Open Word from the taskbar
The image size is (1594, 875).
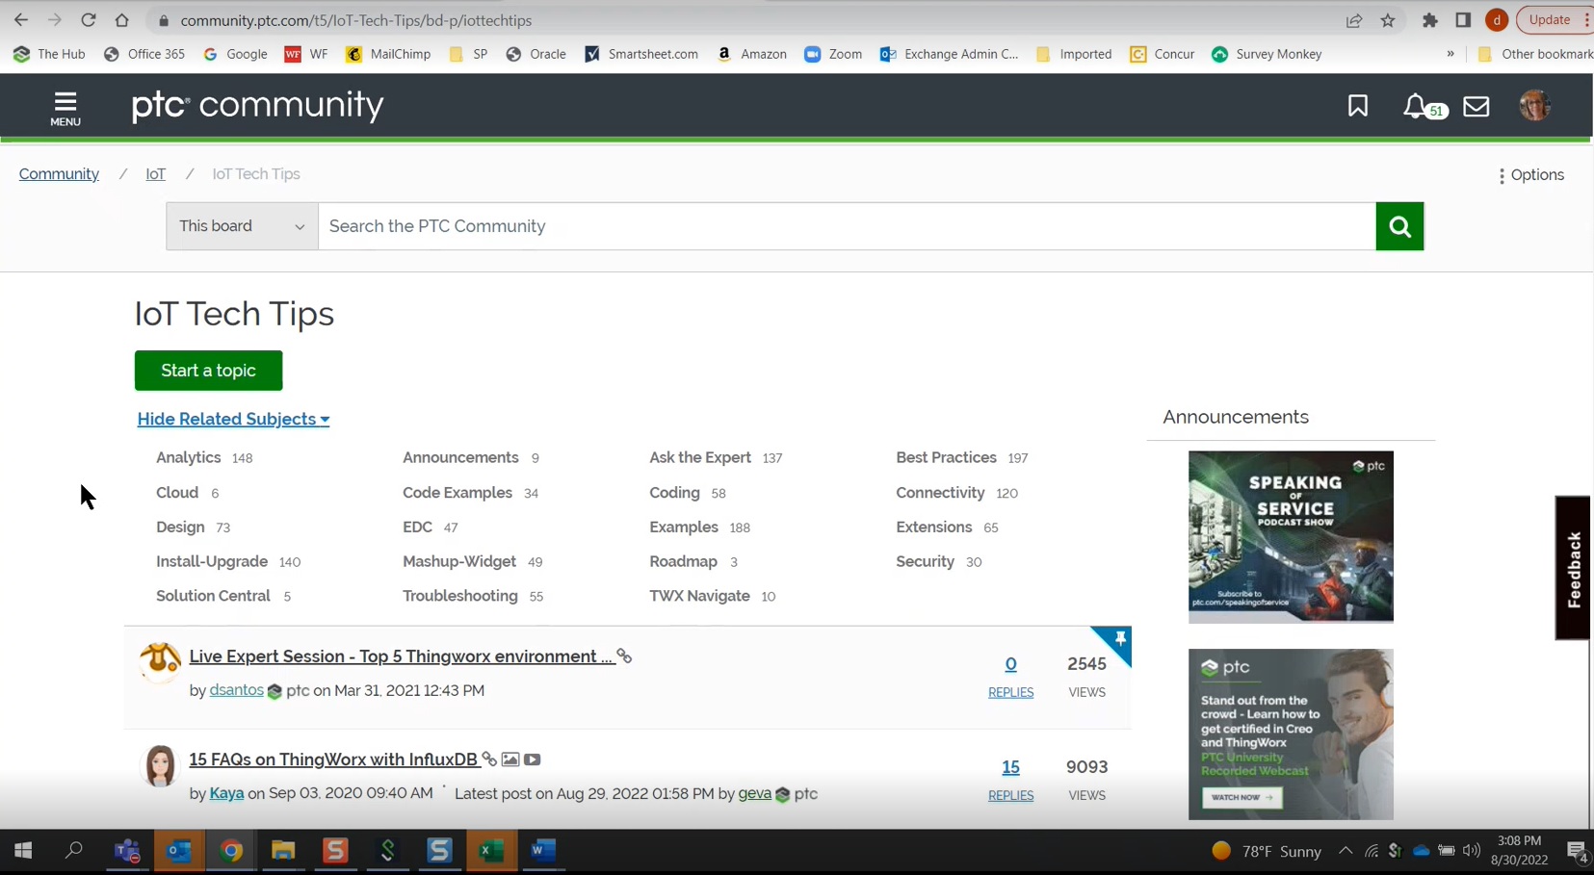click(x=542, y=851)
